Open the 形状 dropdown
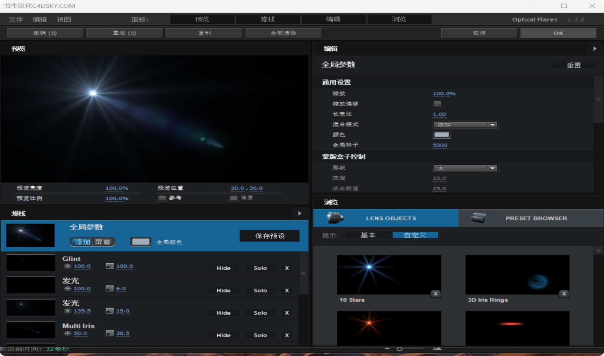Screen dimensions: 604x356 pyautogui.click(x=465, y=168)
